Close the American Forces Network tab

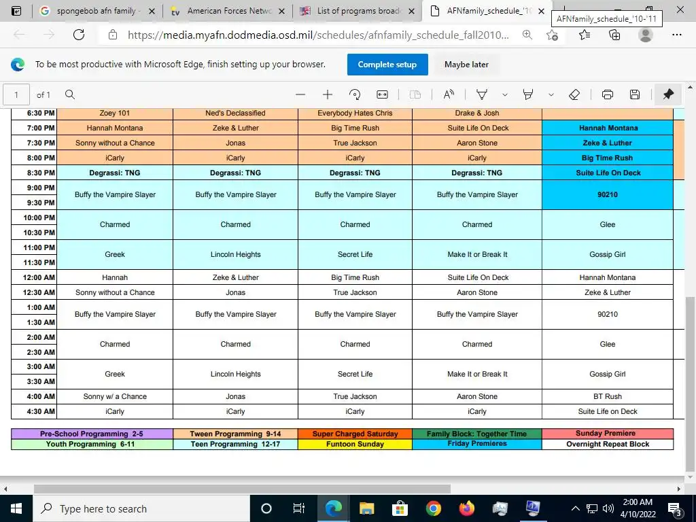coord(282,11)
